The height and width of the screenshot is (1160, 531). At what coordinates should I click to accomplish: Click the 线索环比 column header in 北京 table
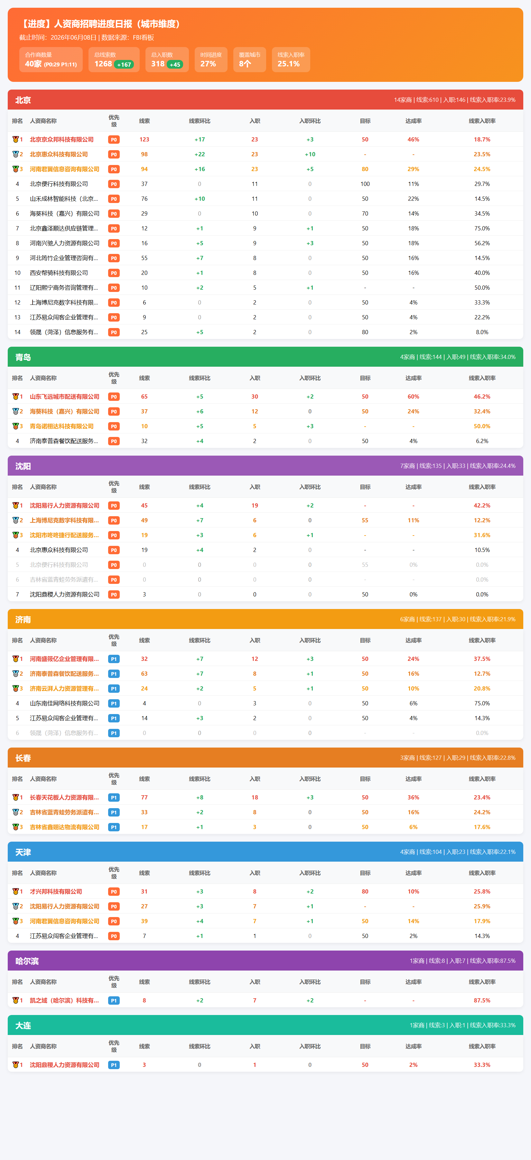[200, 121]
